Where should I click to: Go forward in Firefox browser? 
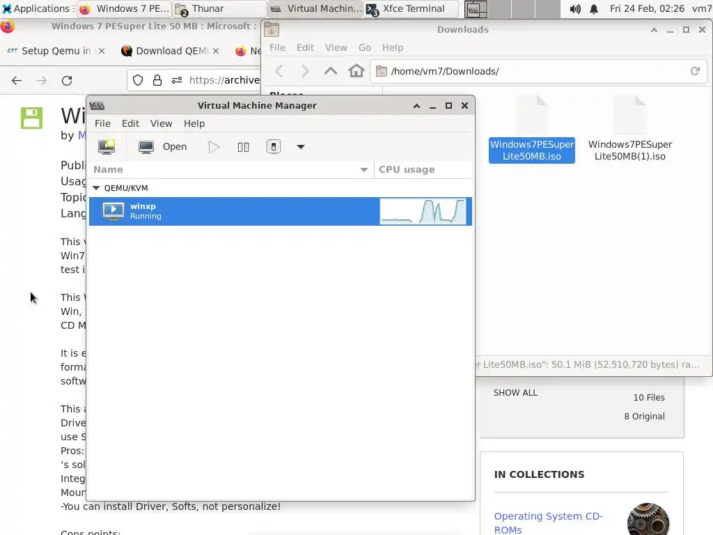(41, 81)
